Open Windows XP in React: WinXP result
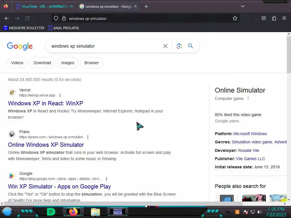 click(45, 103)
